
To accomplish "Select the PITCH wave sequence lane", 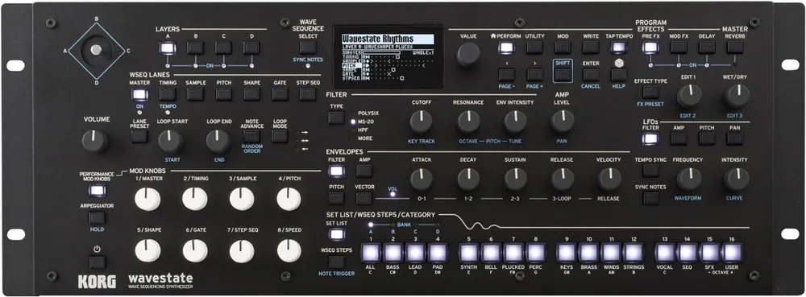I will pyautogui.click(x=223, y=94).
